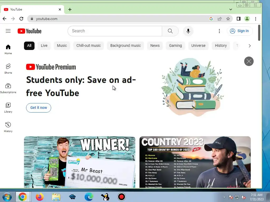Open Library in sidebar
The width and height of the screenshot is (270, 202).
tap(8, 108)
